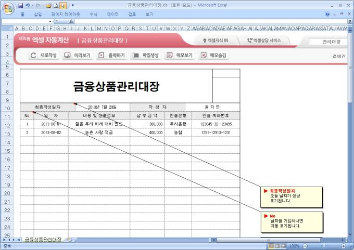Open the Name Box dropdown
354x250 pixels.
(x=50, y=21)
